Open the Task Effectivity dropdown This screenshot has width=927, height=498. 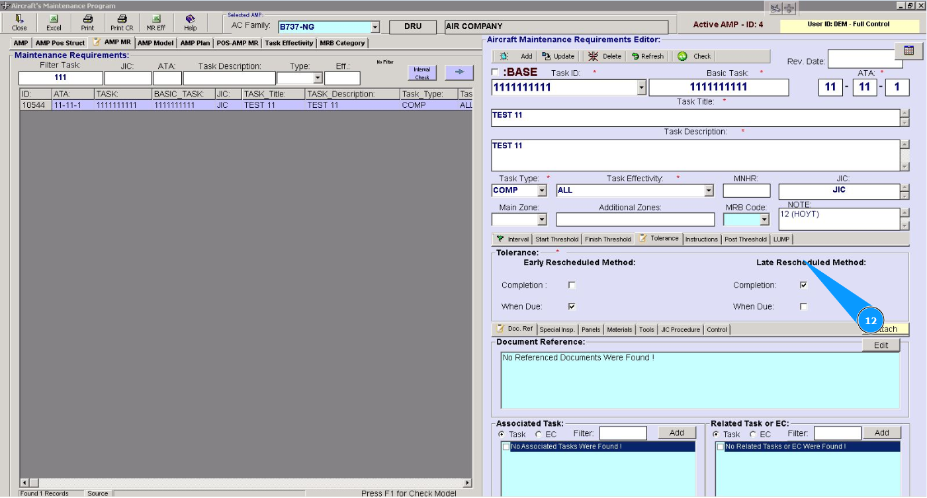(709, 190)
